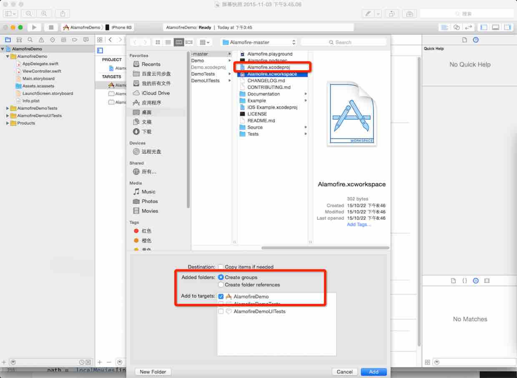Image resolution: width=517 pixels, height=378 pixels.
Task: Open the Find navigator
Action: [30, 40]
